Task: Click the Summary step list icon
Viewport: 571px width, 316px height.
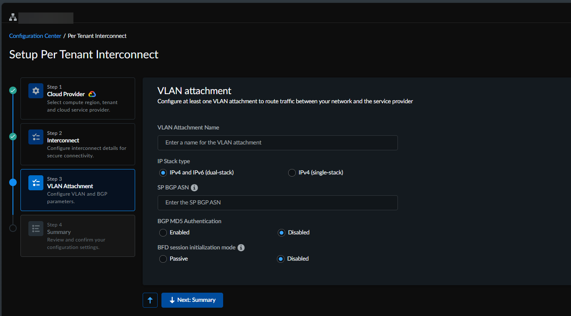Action: pos(36,229)
